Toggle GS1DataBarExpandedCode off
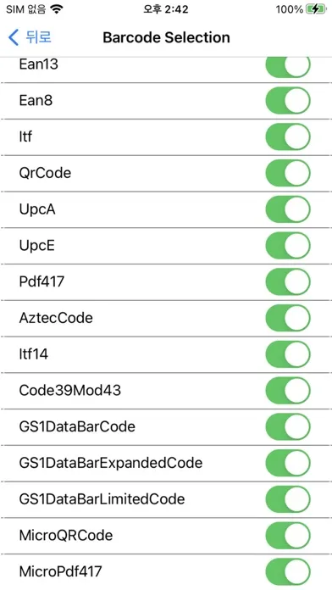332x590 pixels. coord(288,463)
